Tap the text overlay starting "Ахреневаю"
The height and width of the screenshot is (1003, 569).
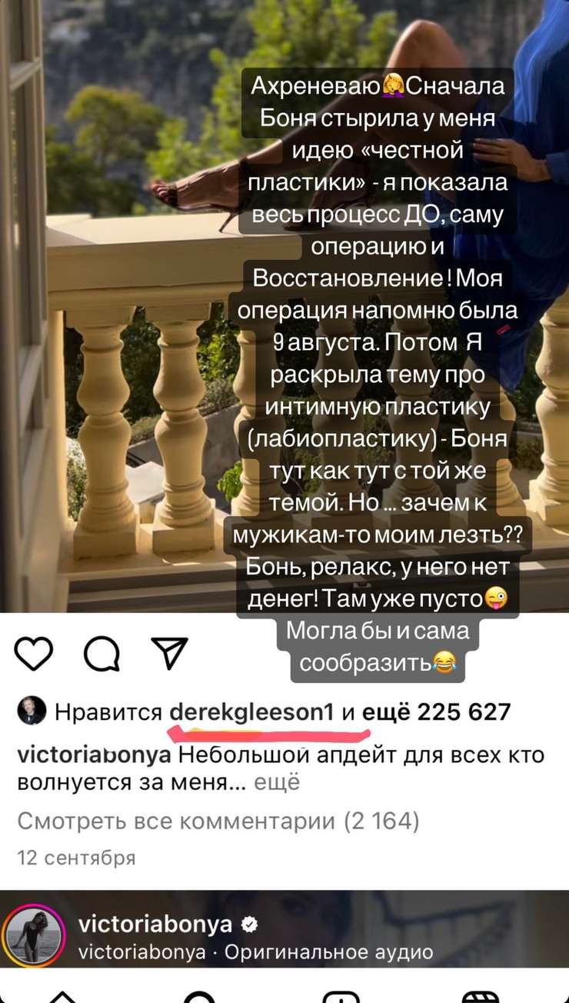pos(378,376)
